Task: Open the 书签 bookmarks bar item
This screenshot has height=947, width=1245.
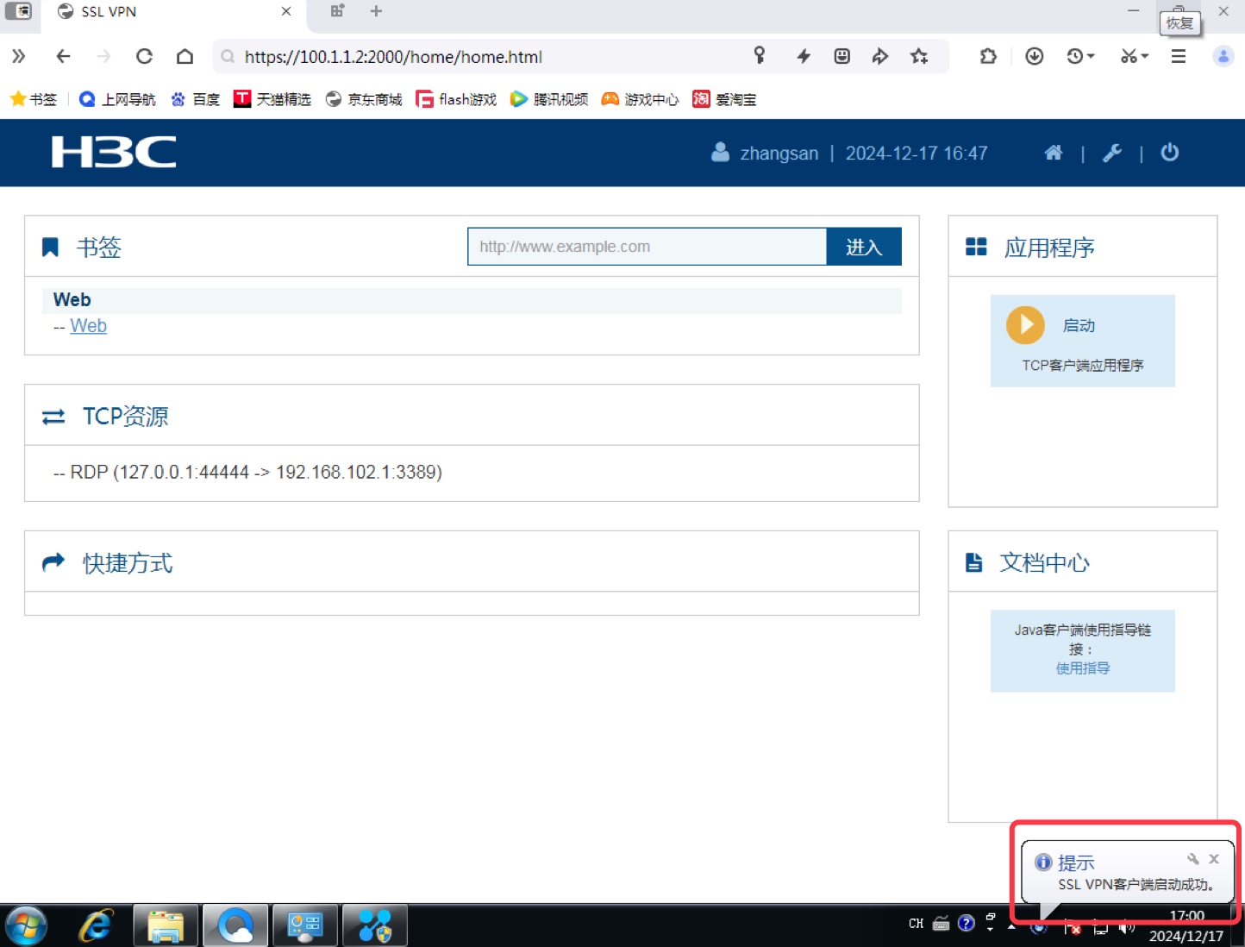Action: [x=34, y=99]
